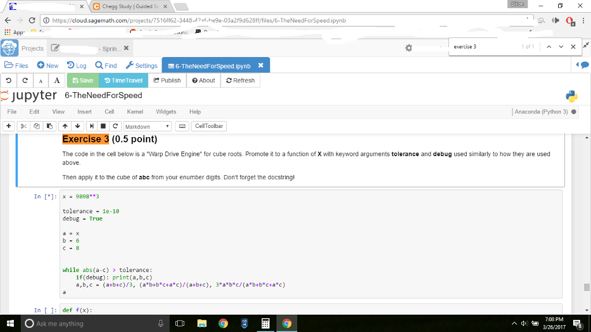591x332 pixels.
Task: Move the selected cell down
Action: (77, 126)
